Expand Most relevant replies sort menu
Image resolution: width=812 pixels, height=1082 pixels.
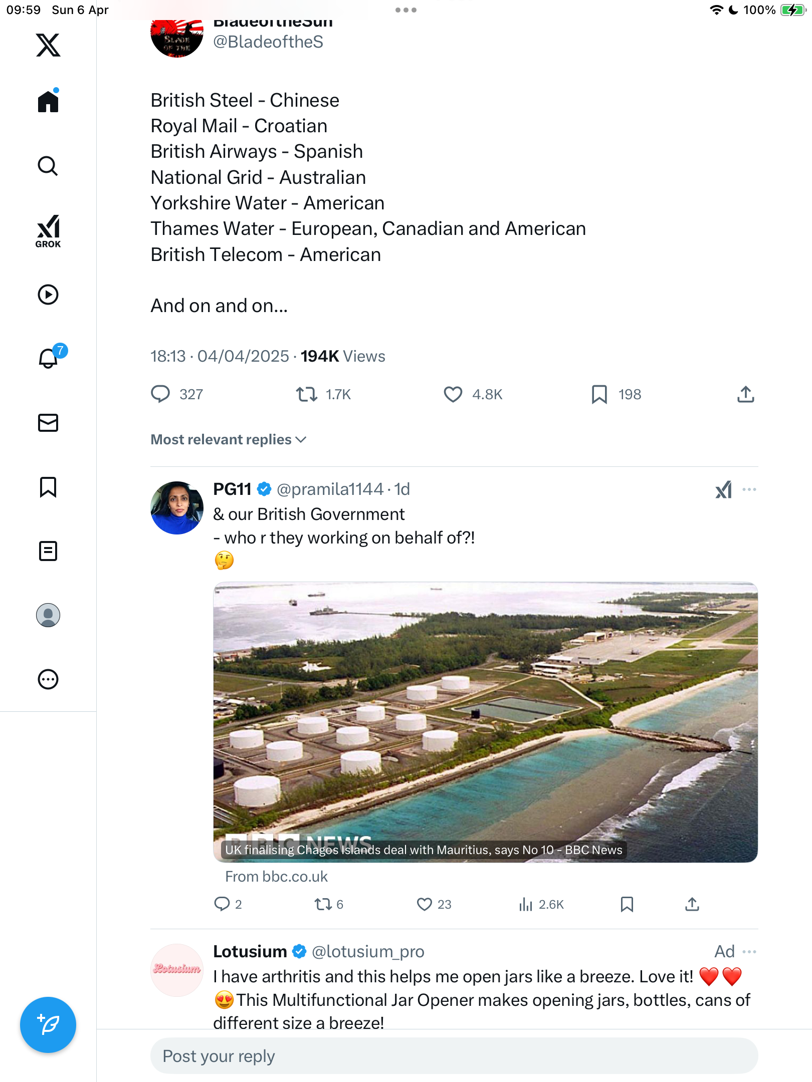[x=229, y=439]
